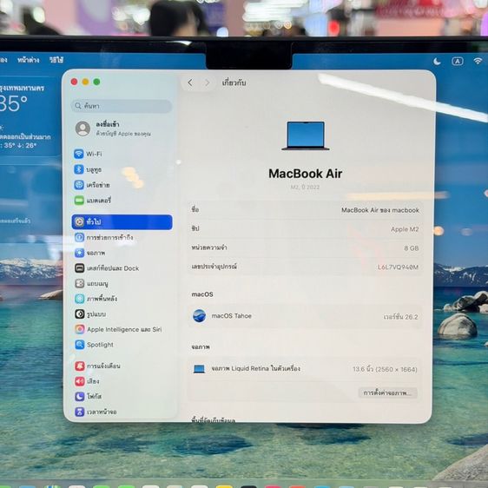Image resolution: width=488 pixels, height=488 pixels.
Task: Click the 13.6 นิ้ว (2560 × 1664) text
Action: click(x=385, y=369)
